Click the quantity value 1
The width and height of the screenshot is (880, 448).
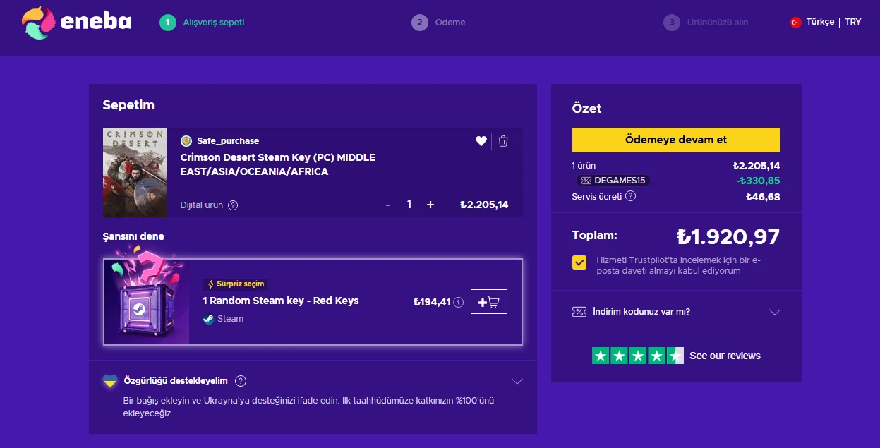tap(409, 205)
